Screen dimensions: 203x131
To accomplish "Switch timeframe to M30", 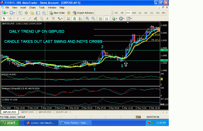I will [134, 13].
